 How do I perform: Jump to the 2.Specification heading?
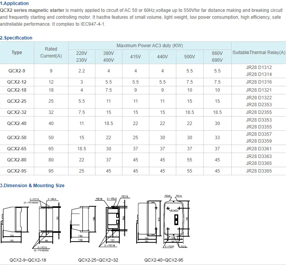16,38
